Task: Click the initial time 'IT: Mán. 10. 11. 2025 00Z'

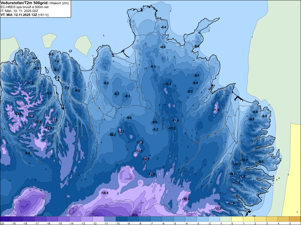Action: point(19,11)
